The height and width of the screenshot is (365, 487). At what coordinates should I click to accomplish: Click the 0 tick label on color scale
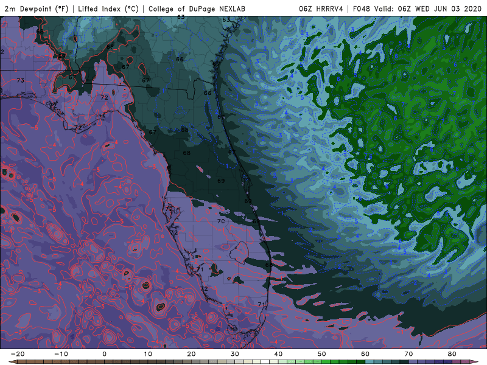pos(104,354)
